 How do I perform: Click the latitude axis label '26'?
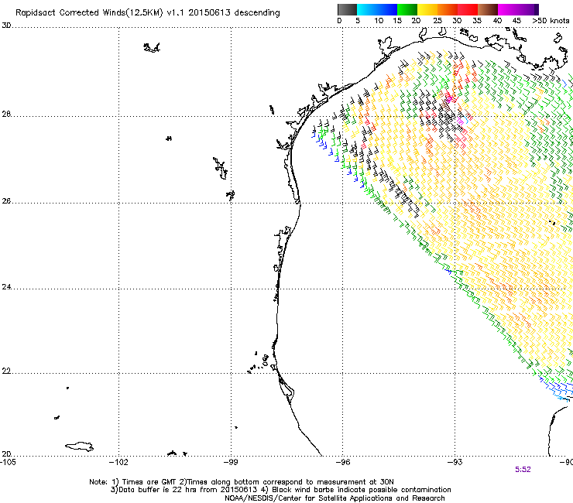[6, 201]
